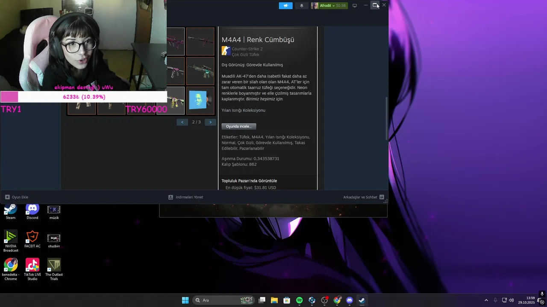Open the Windows Start menu
The width and height of the screenshot is (547, 307).
tap(185, 300)
